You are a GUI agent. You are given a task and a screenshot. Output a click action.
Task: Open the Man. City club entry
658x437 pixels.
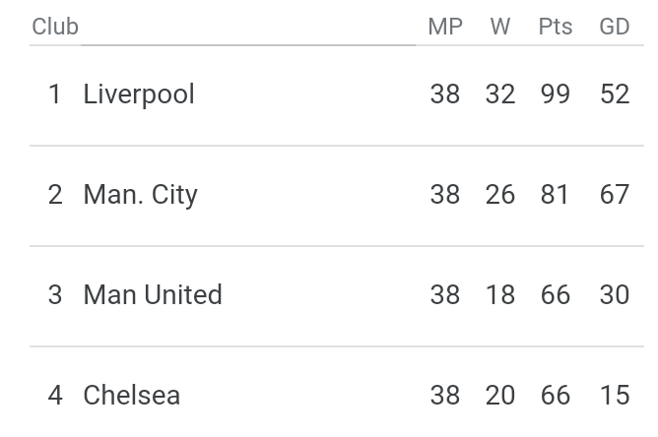pyautogui.click(x=140, y=195)
